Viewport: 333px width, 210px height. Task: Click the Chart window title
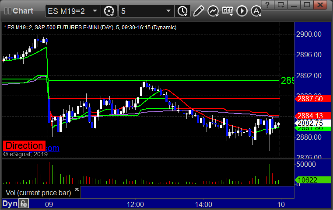click(x=23, y=11)
